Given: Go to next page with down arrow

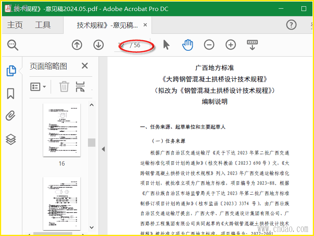Looking at the screenshot, I should (x=99, y=45).
